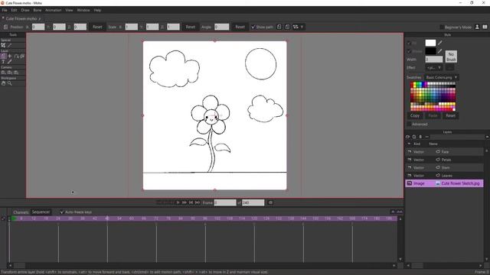Open the Animation menu
The image size is (490, 275).
54,10
